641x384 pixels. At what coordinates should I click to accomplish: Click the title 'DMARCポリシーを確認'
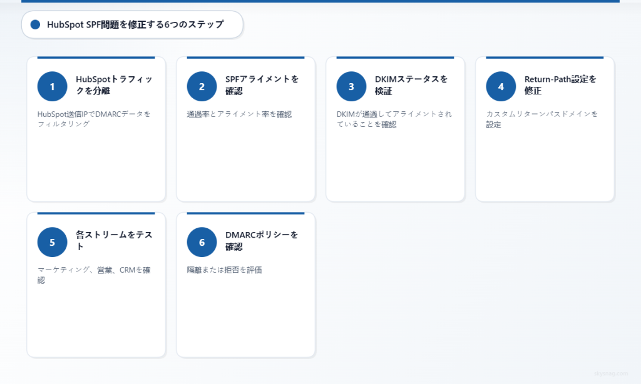point(262,241)
